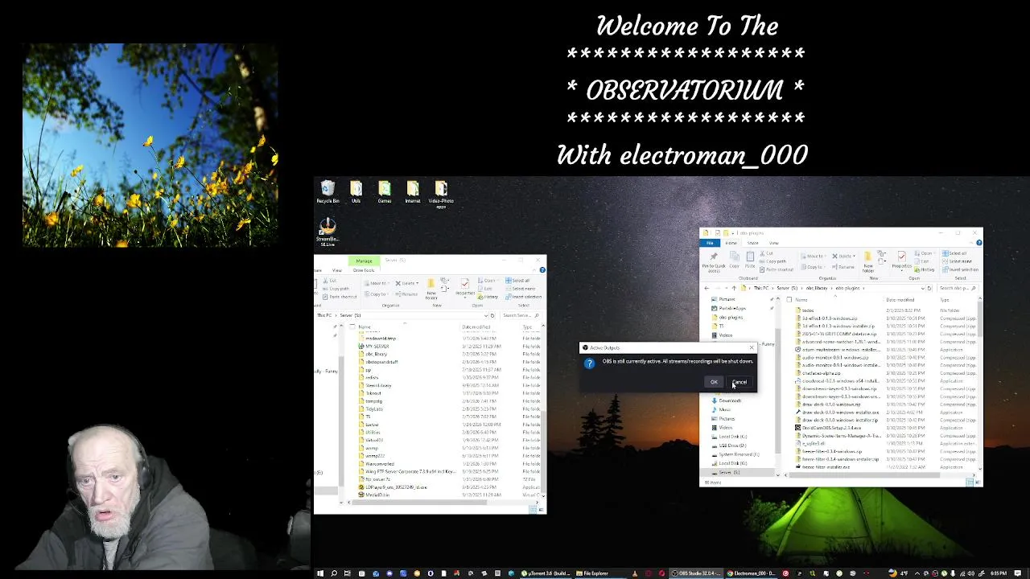
Task: Expand Copy to dropdown in obs-plugins ribbon
Action: coord(824,267)
